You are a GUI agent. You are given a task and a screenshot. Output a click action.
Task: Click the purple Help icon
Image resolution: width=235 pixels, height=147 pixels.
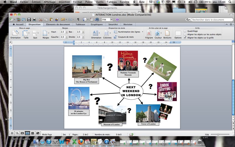[117, 19]
